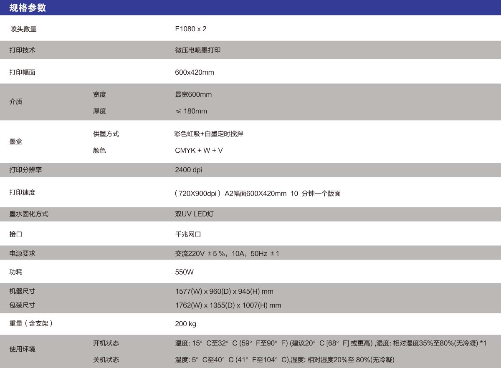The height and width of the screenshot is (368, 501).
Task: Click the 2400 dpi resolution value
Action: 188,170
